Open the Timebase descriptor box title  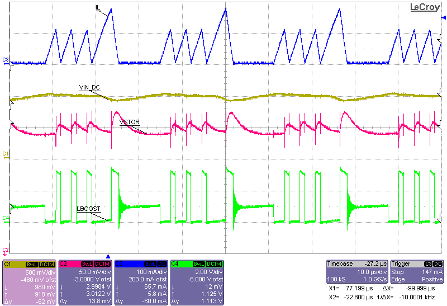[340, 263]
